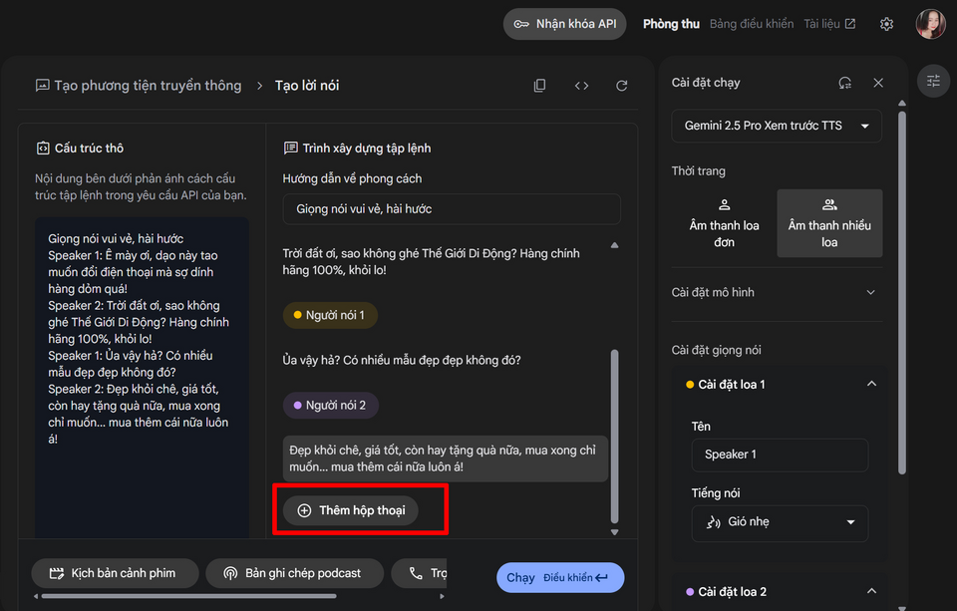Screen dimensions: 957x611
Task: Click the dialogue list vertical scrollbar
Action: click(615, 437)
